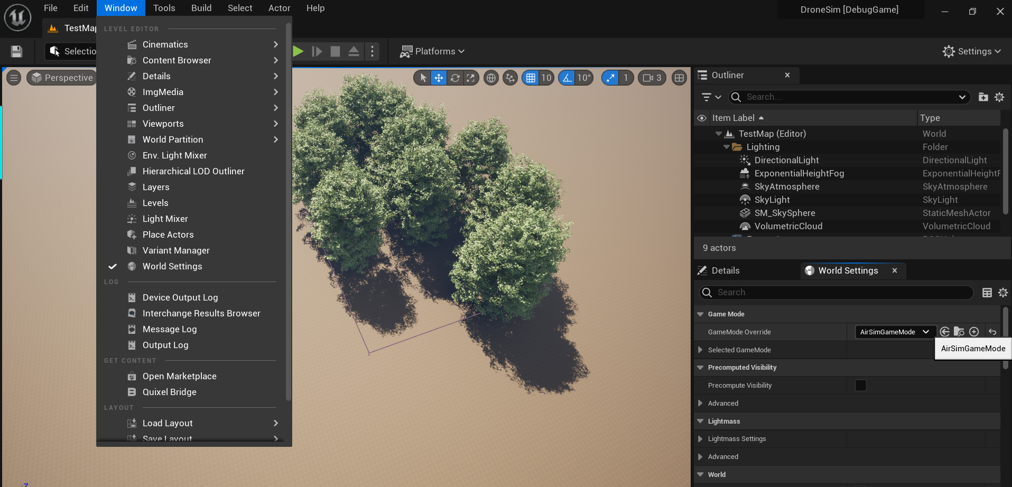Click the Settings button in toolbar
Screen dimensions: 1012x487
point(971,51)
